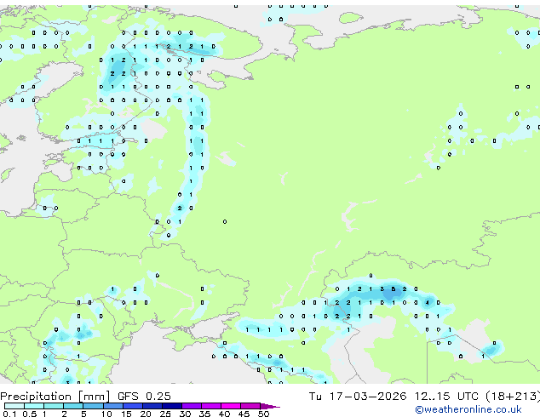The image size is (540, 417).
Task: Pick the 2–5 mm legend color box
Action: coord(73,406)
